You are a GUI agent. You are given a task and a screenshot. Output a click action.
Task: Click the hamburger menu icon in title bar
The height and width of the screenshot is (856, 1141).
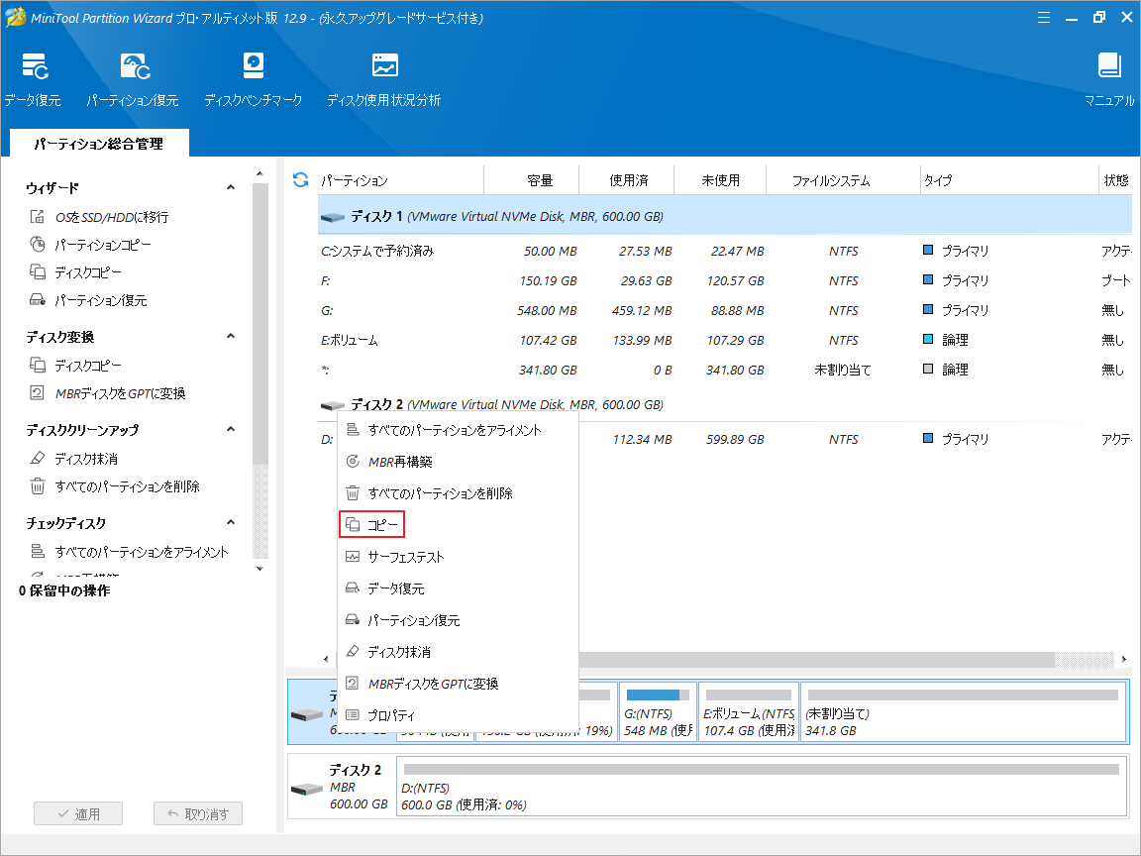1044,18
